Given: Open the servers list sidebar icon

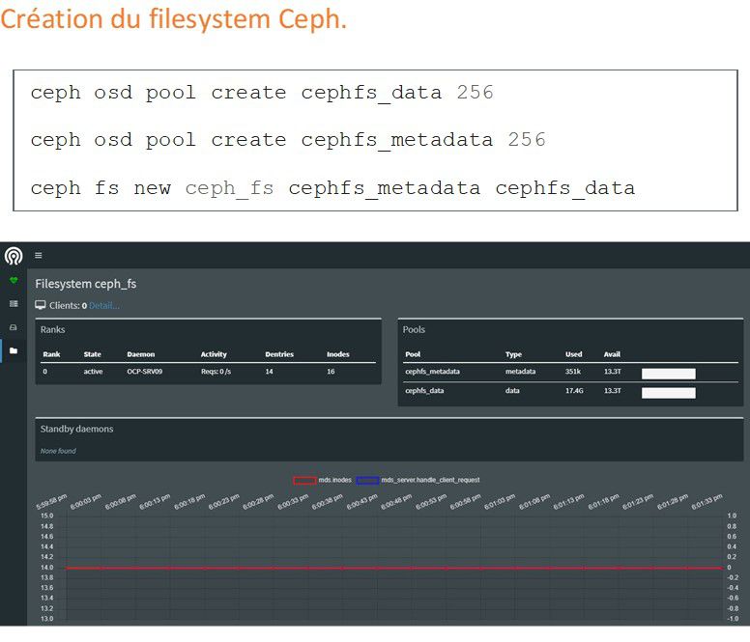Looking at the screenshot, I should pos(14,304).
